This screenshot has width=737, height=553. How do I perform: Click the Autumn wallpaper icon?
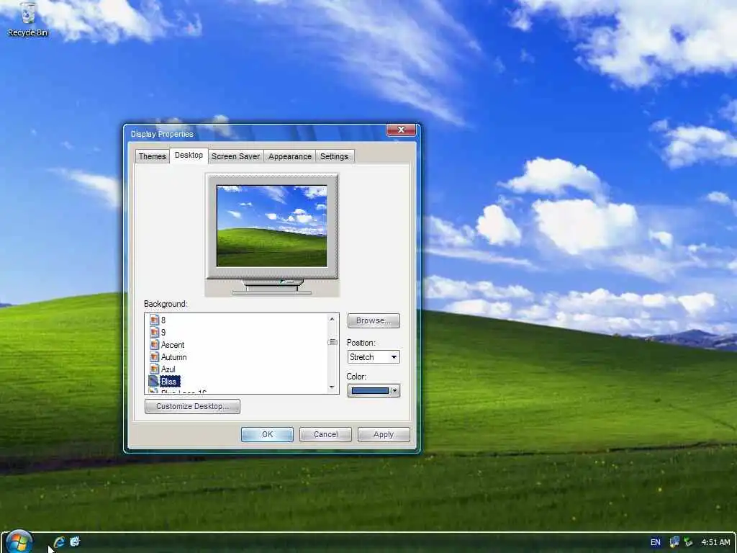[154, 356]
